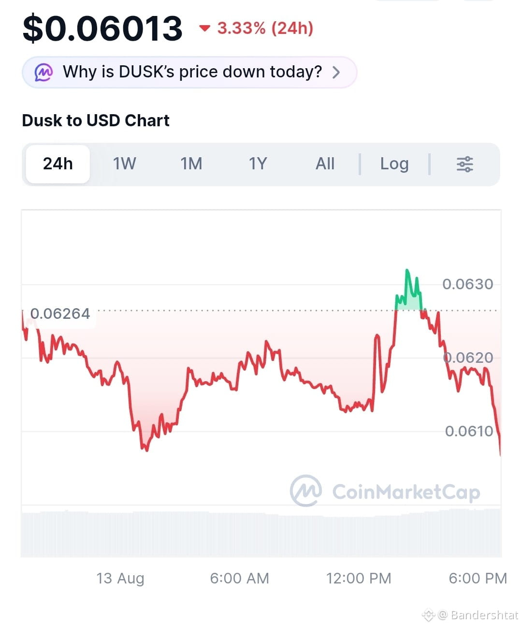Select the 24h timeframe

[x=58, y=164]
